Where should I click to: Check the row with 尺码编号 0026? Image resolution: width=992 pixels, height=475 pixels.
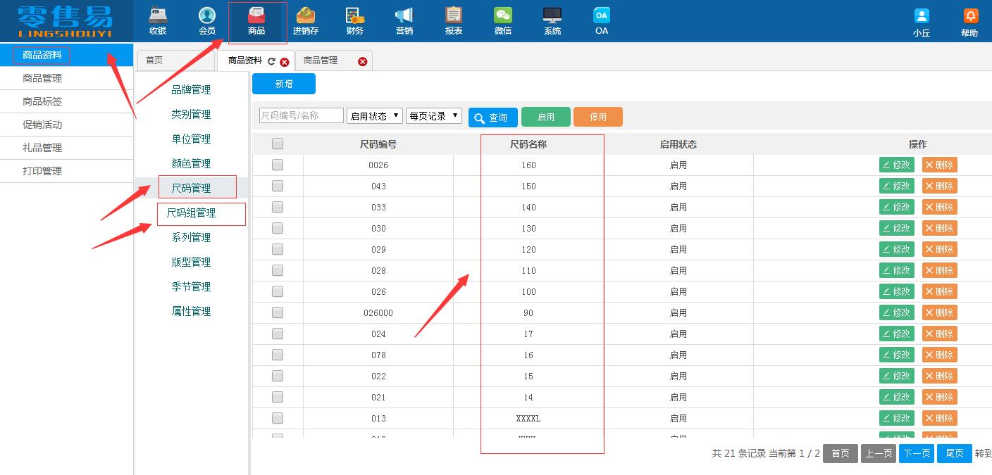(278, 165)
